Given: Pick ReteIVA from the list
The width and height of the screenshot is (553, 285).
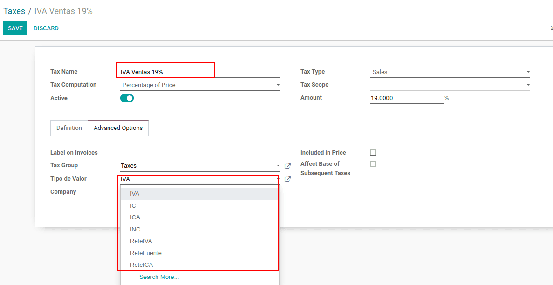Looking at the screenshot, I should click(x=199, y=241).
